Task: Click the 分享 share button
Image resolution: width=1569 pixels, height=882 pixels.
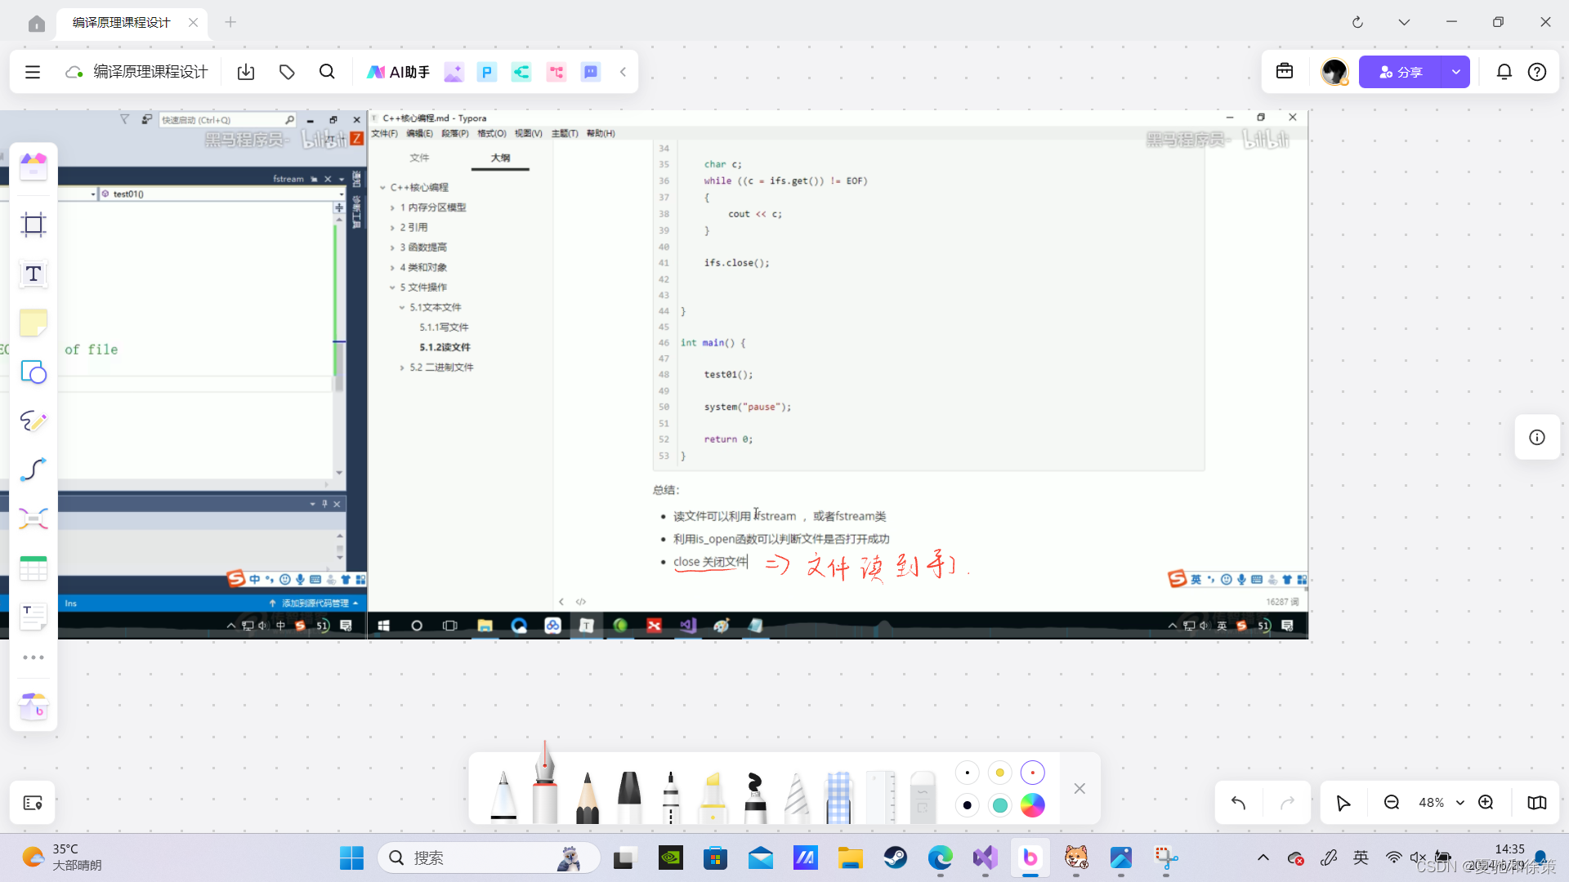Action: tap(1401, 72)
